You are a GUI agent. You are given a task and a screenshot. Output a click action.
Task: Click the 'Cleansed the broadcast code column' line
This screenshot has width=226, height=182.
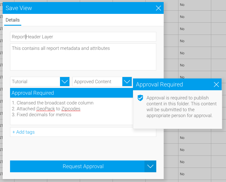(x=53, y=103)
